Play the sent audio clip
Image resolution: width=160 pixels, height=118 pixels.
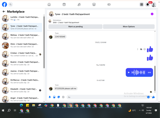[x=129, y=73]
